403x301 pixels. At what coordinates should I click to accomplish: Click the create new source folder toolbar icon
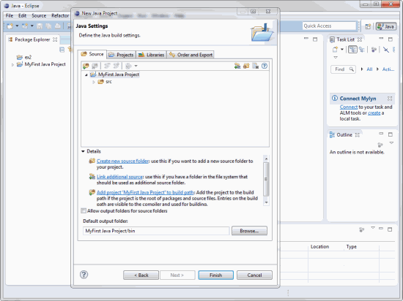click(x=246, y=66)
